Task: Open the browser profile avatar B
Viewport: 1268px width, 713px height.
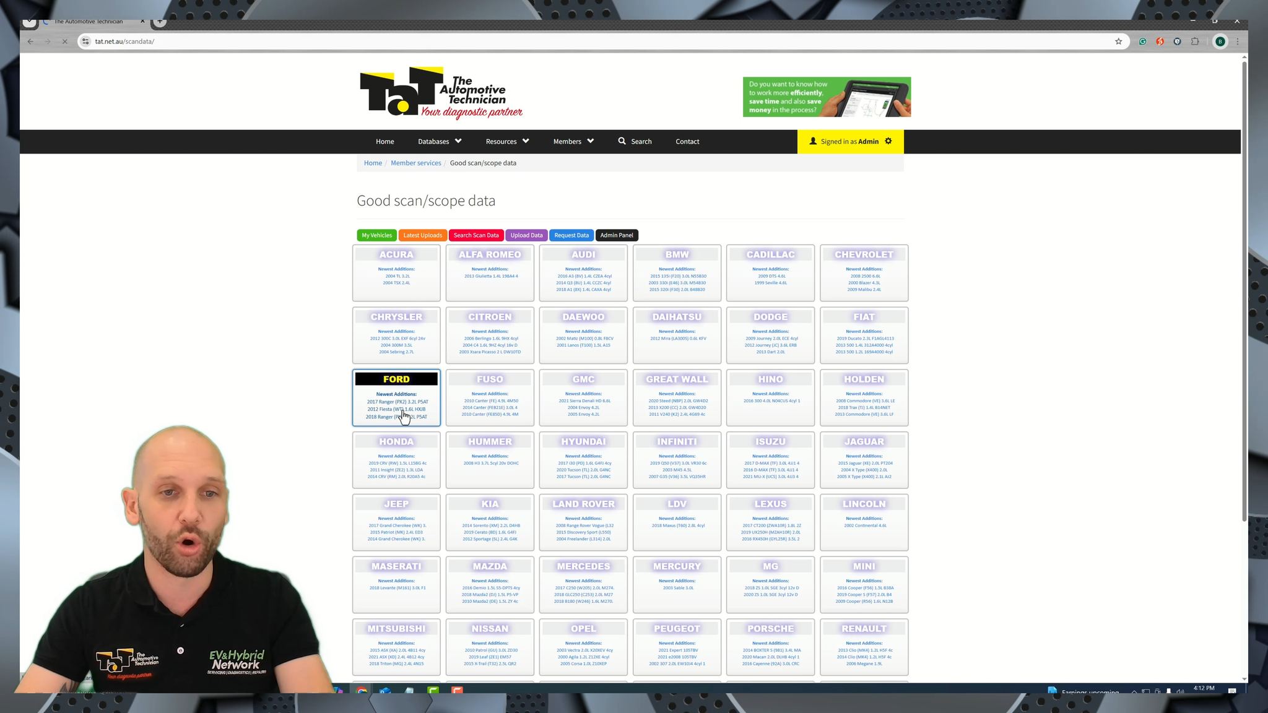Action: point(1220,41)
